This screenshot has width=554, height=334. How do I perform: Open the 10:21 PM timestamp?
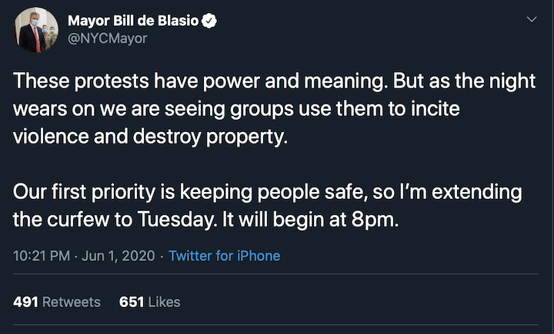tap(42, 256)
